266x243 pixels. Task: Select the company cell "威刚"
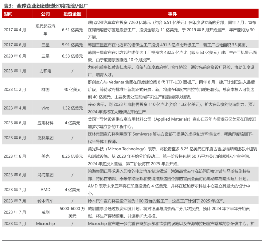click(45, 212)
